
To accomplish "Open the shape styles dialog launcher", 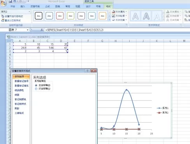I will 127,25.
